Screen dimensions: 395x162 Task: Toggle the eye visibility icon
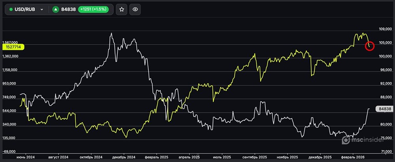(x=135, y=9)
